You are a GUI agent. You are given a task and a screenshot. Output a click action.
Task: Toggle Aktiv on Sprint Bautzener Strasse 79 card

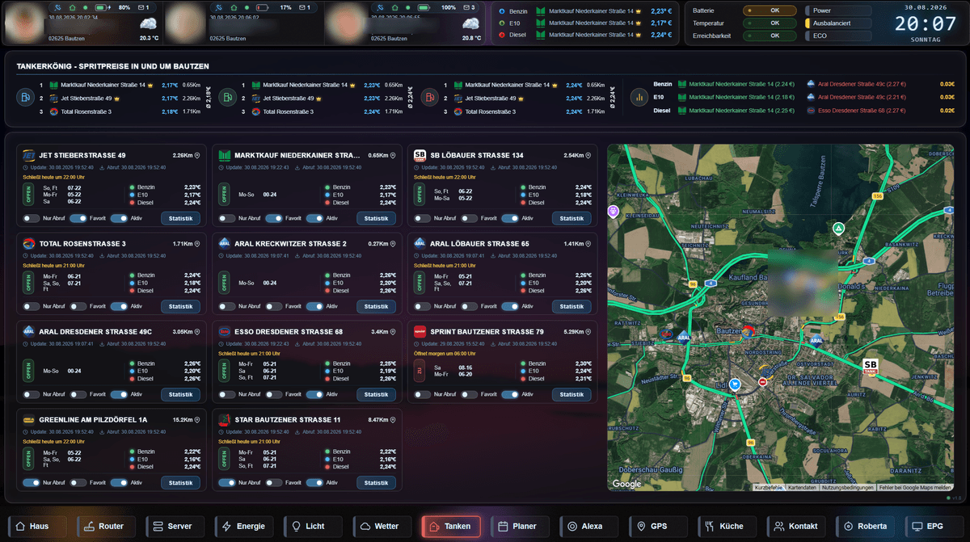pyautogui.click(x=511, y=394)
